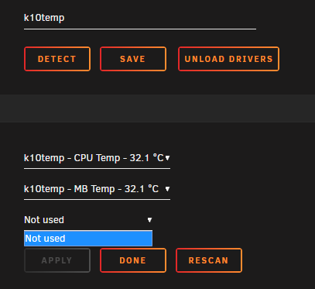The height and width of the screenshot is (289, 315).
Task: Collapse the open Not used sensor dropdown
Action: tap(88, 220)
